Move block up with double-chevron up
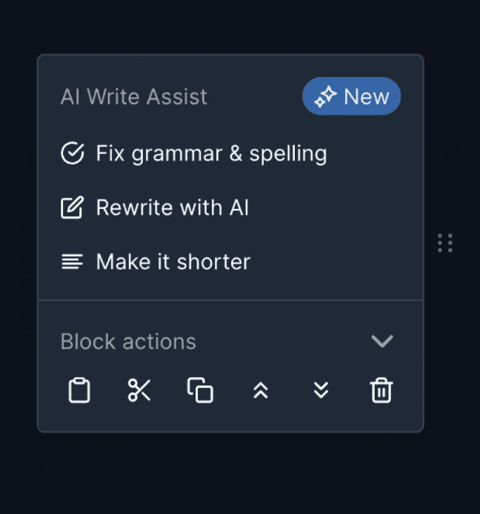Screen dimensions: 480x514 point(260,390)
